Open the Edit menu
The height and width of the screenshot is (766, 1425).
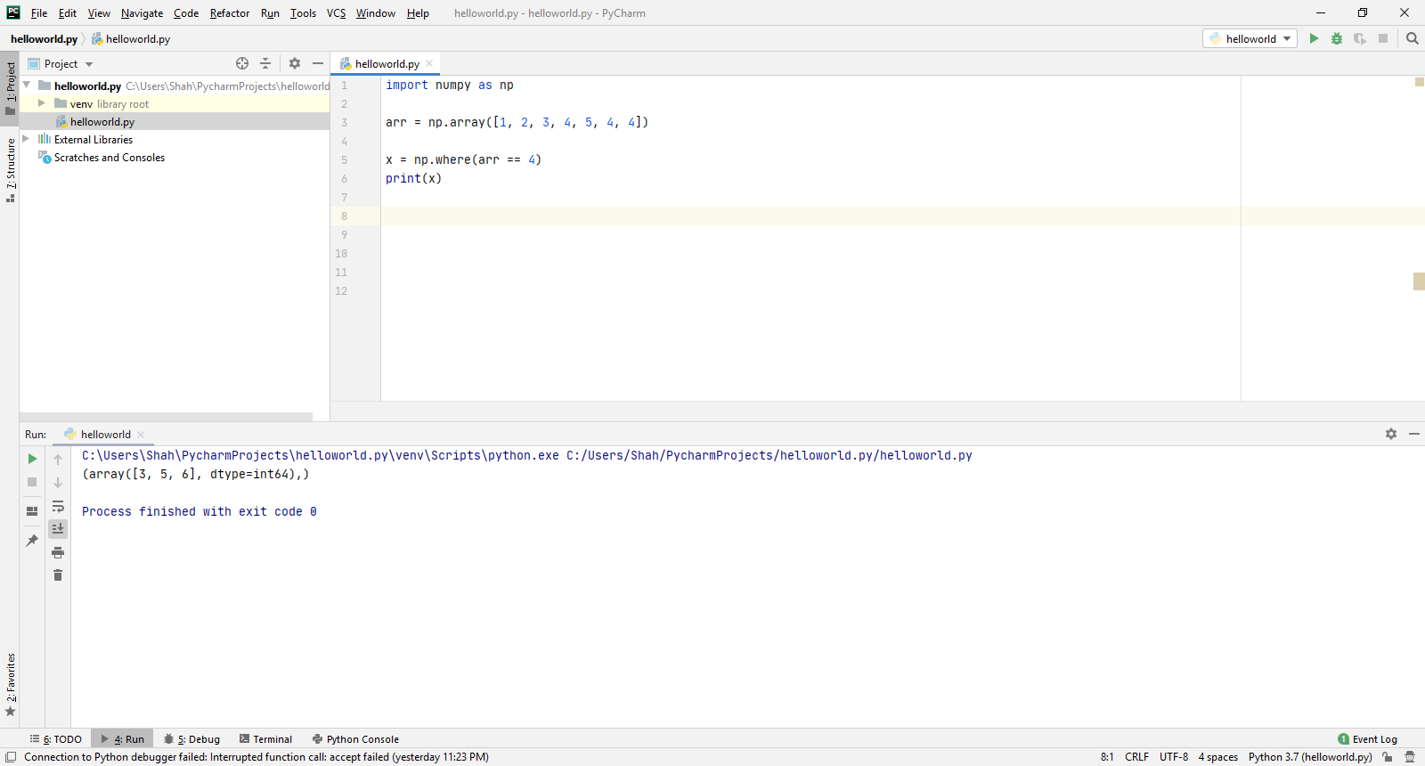click(68, 12)
